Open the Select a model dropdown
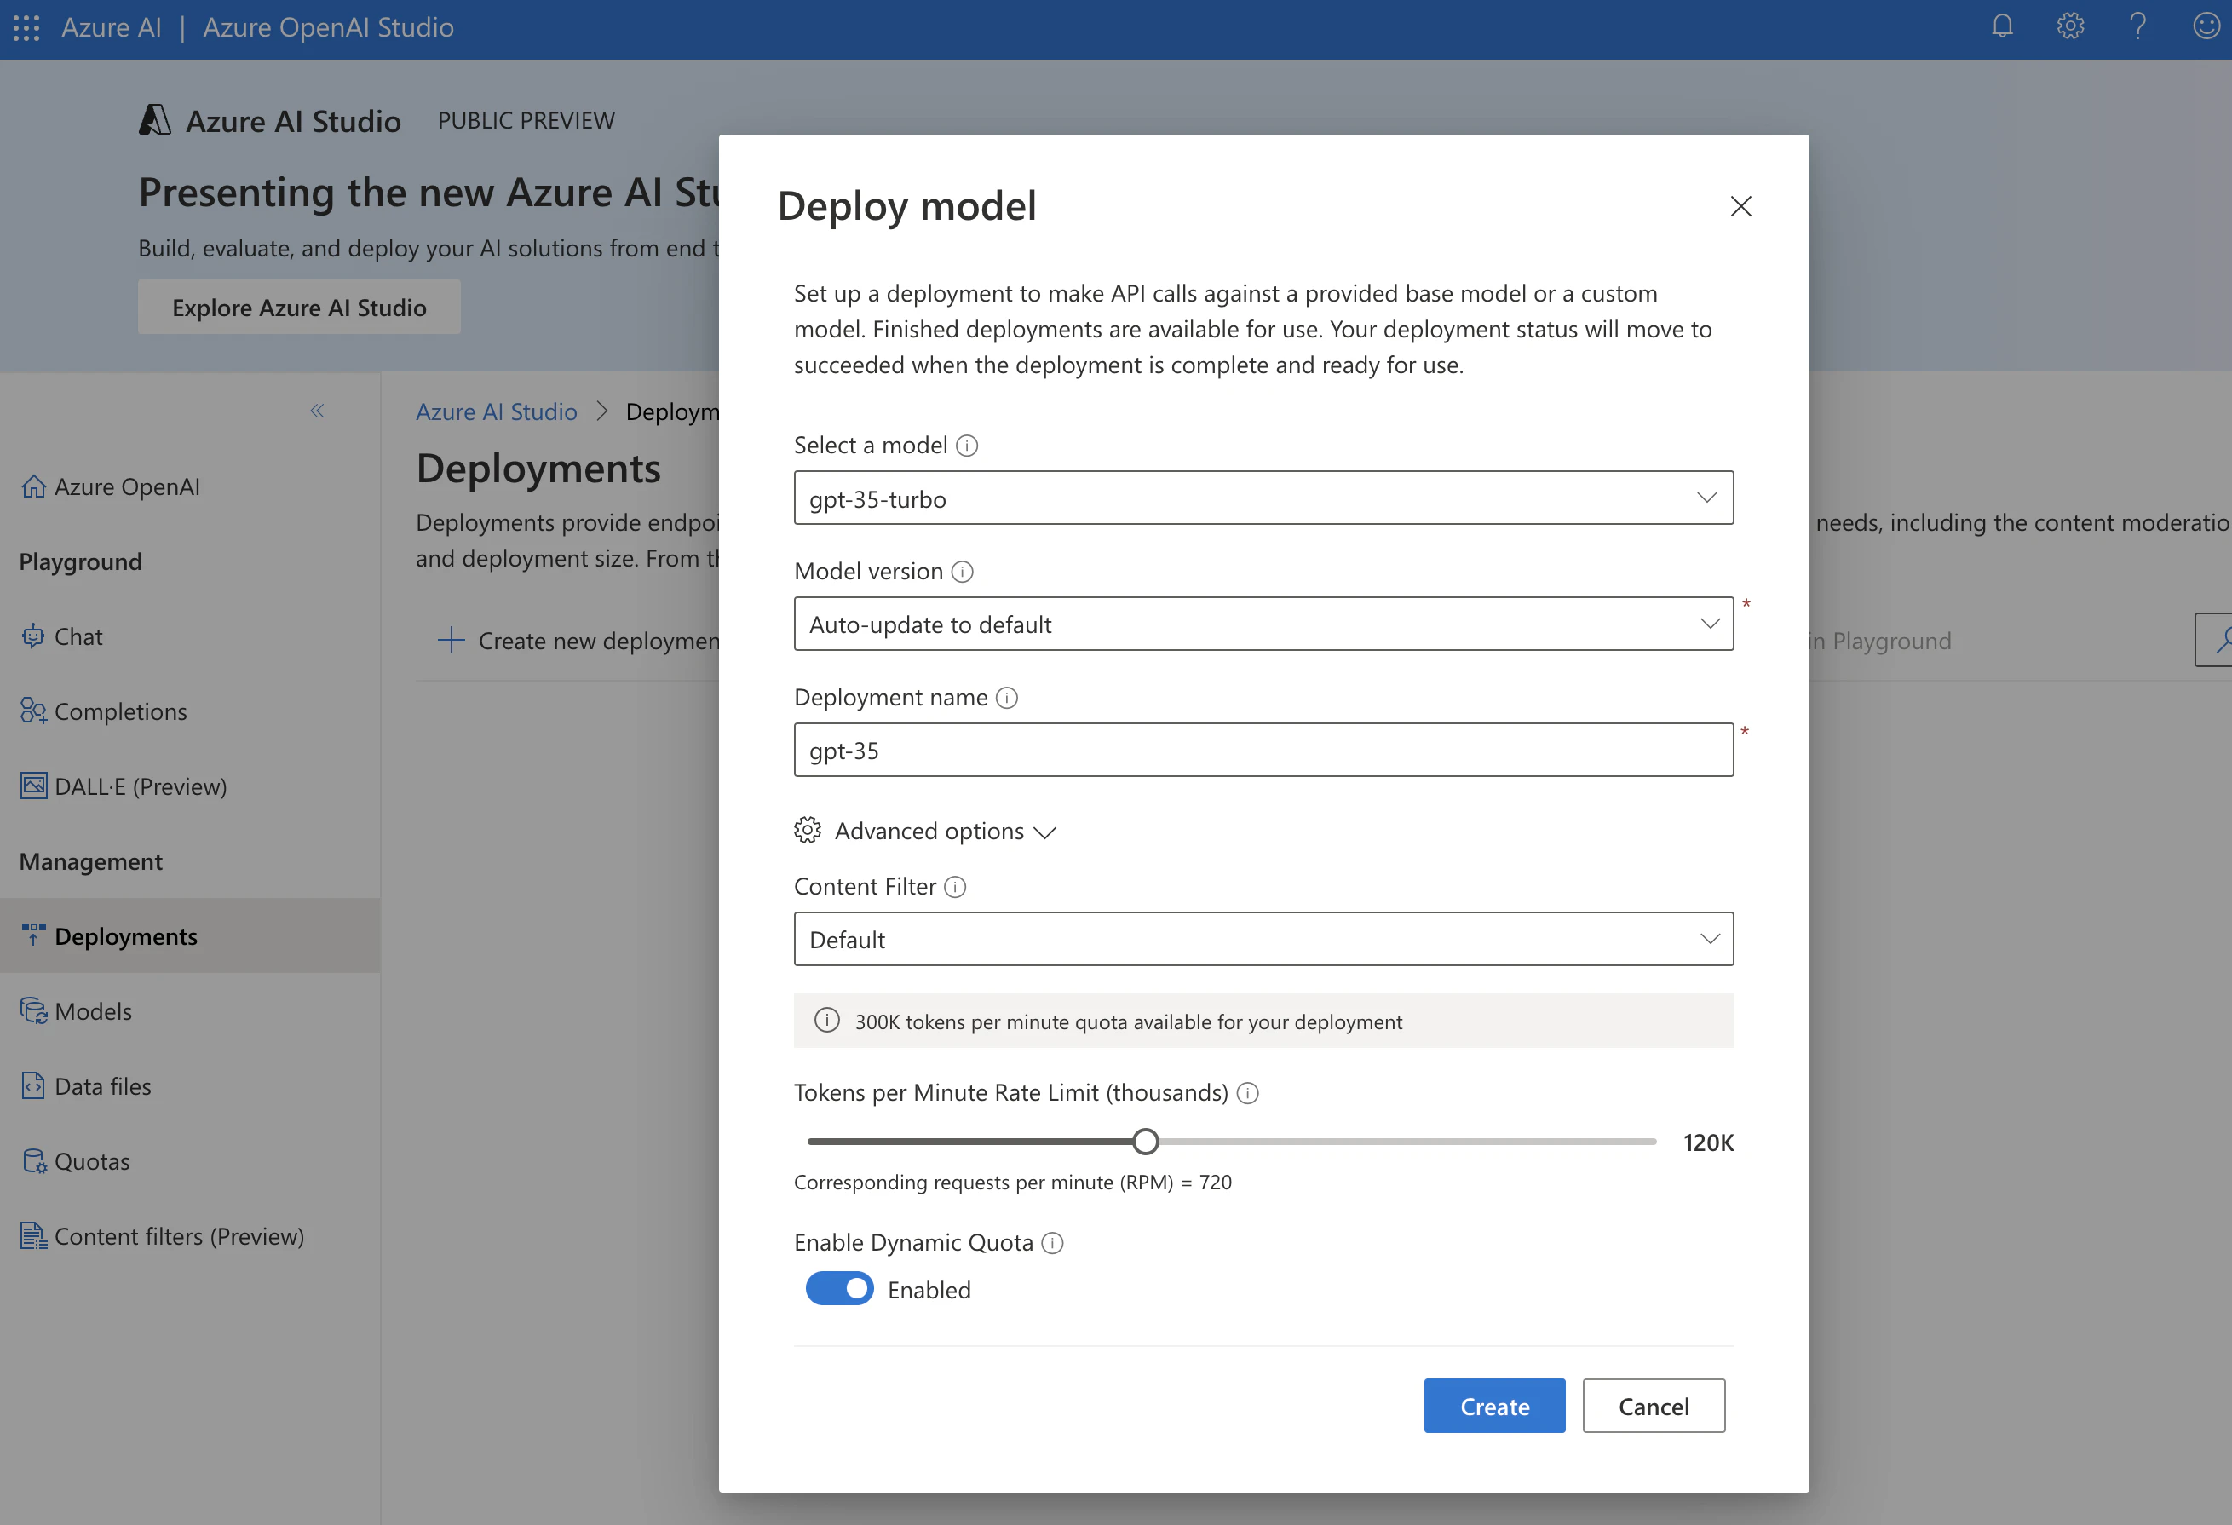2232x1525 pixels. tap(1263, 498)
